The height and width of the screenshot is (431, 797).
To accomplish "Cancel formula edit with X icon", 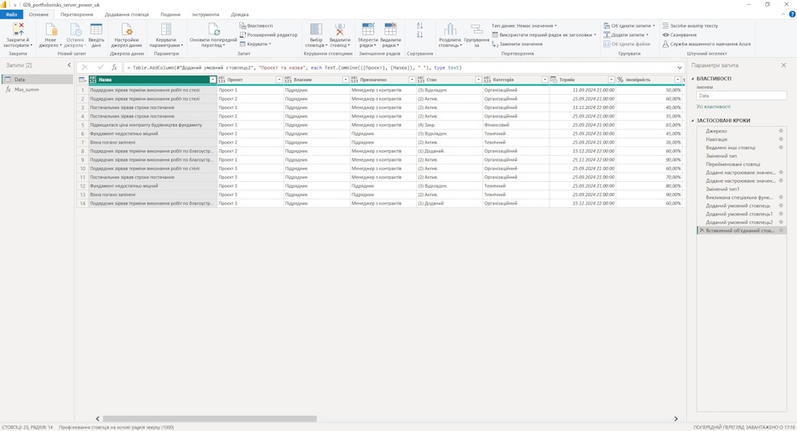I will tap(85, 67).
